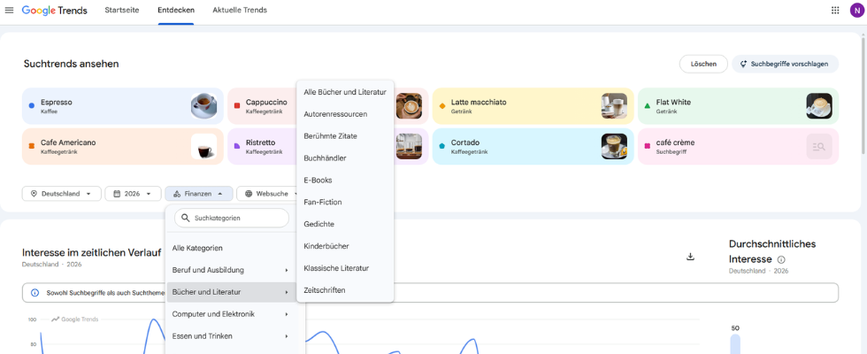Collapse the Finanzen category dropdown
The width and height of the screenshot is (867, 354).
click(x=198, y=194)
